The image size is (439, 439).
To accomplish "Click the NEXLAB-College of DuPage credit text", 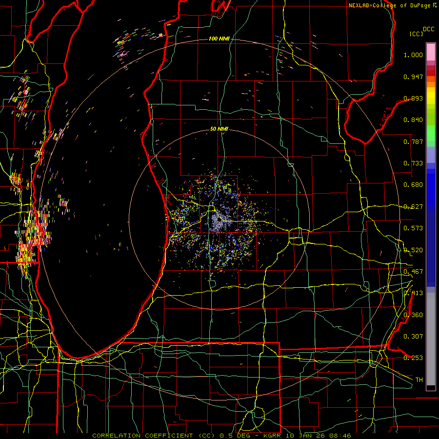I will [x=390, y=5].
